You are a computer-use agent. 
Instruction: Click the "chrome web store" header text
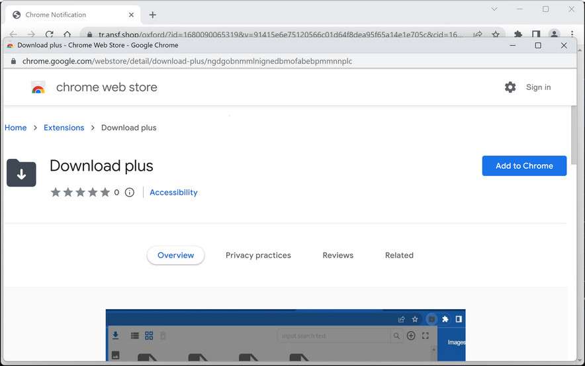(107, 87)
